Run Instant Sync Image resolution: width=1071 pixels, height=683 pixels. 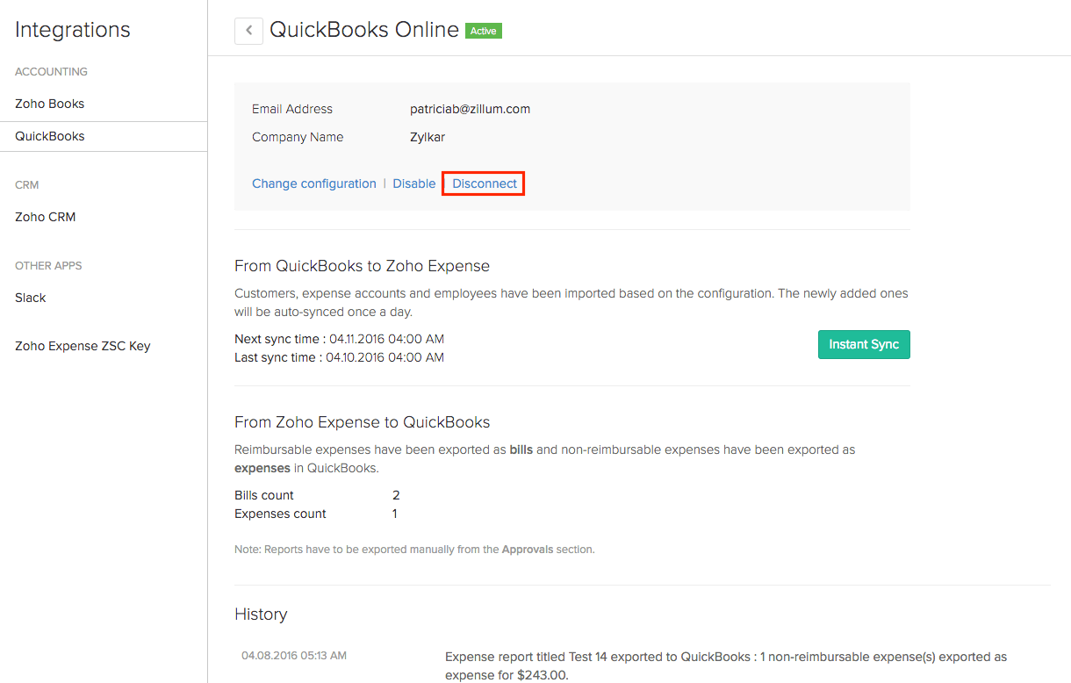(864, 344)
